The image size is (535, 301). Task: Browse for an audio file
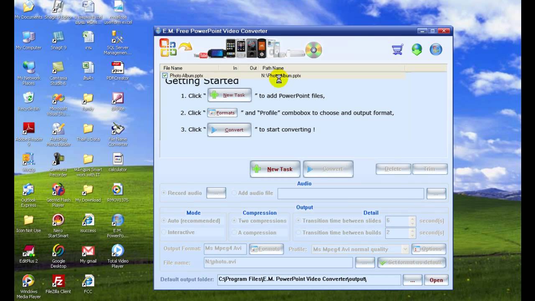click(x=436, y=193)
